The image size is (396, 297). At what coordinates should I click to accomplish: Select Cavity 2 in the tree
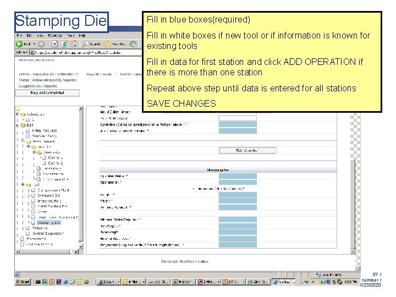coord(56,163)
